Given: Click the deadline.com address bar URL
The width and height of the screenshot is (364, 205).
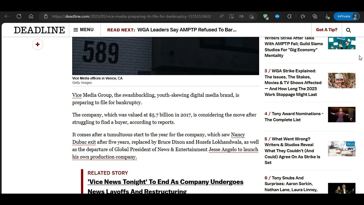Looking at the screenshot, I should [x=131, y=16].
